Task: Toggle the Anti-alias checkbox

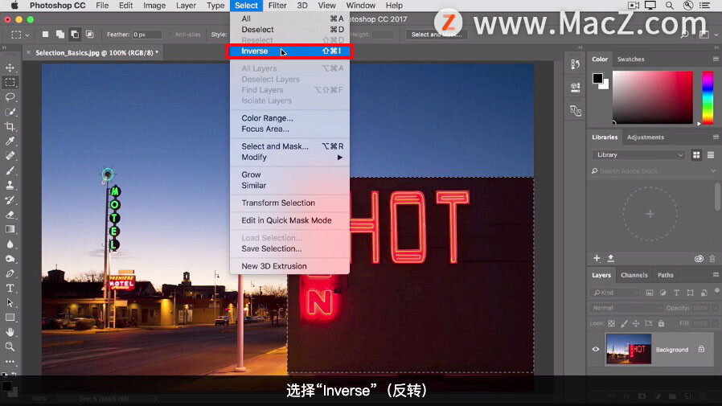Action: (170, 35)
